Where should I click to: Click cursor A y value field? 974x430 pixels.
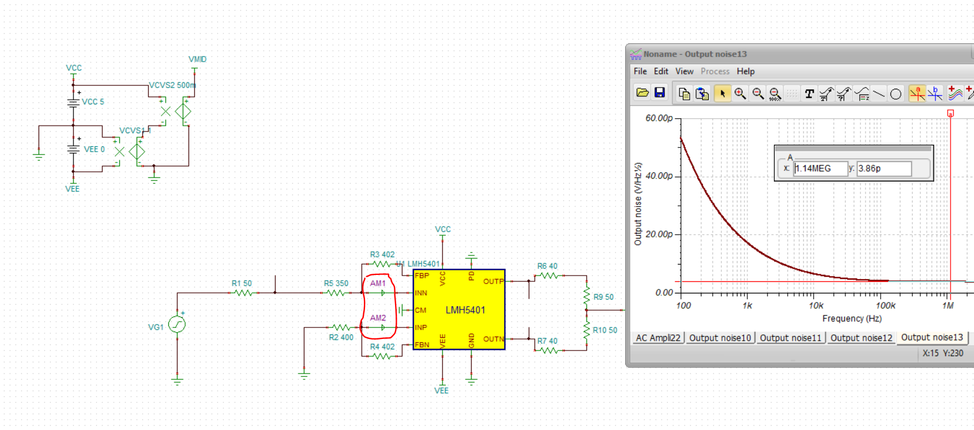click(x=884, y=168)
